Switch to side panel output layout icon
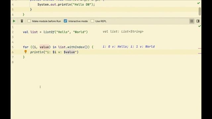The height and width of the screenshot is (119, 212). click(x=198, y=21)
